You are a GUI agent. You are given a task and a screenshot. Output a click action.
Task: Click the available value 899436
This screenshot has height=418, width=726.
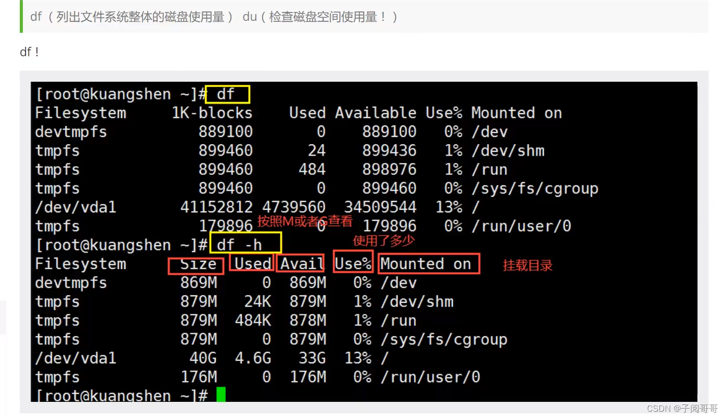(389, 151)
